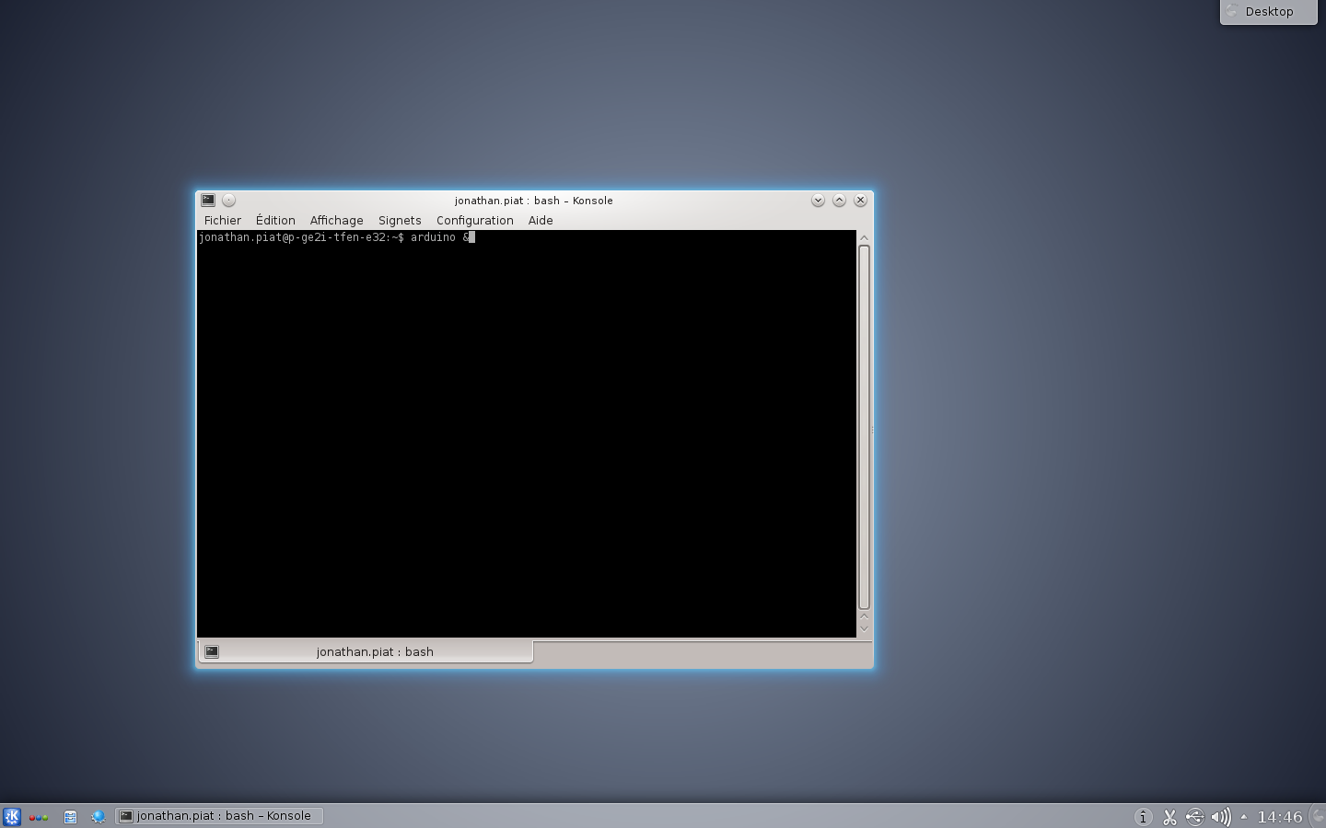Click the Konsole window menu icon in title bar
Viewport: 1326px width, 828px height.
click(208, 200)
